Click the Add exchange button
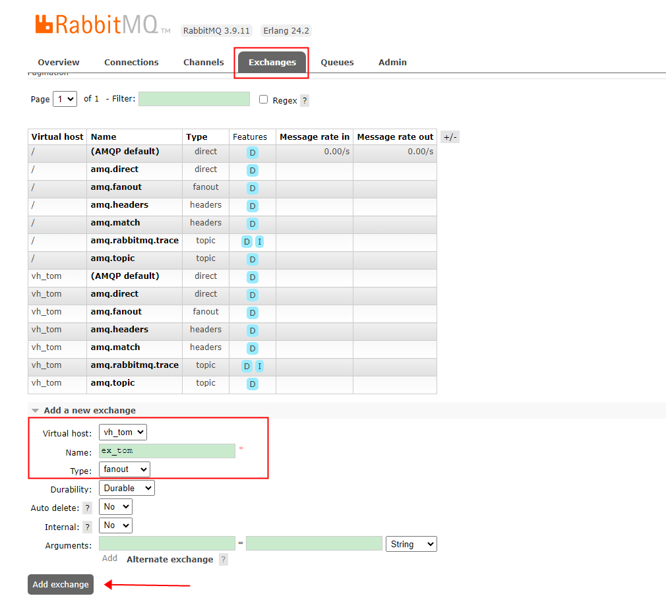Screen dimensions: 666x596 (x=61, y=585)
